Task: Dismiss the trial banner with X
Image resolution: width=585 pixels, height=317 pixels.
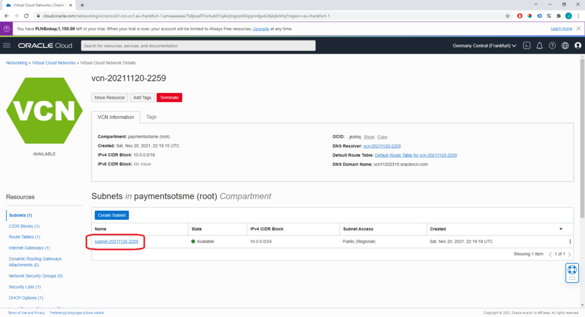Action: tap(578, 29)
